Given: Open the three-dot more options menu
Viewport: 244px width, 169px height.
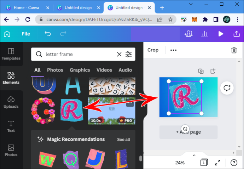Looking at the screenshot, I should pyautogui.click(x=173, y=50).
